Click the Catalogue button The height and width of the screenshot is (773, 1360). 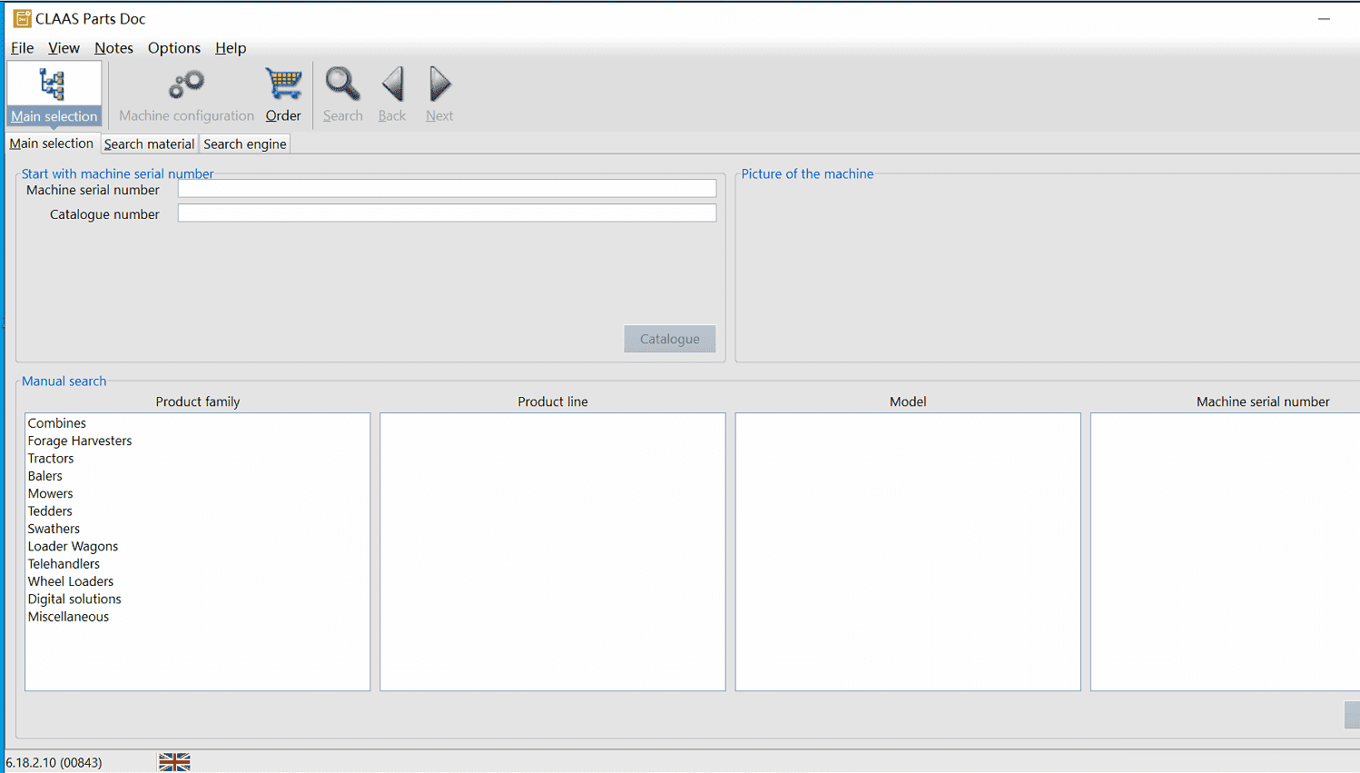(670, 339)
